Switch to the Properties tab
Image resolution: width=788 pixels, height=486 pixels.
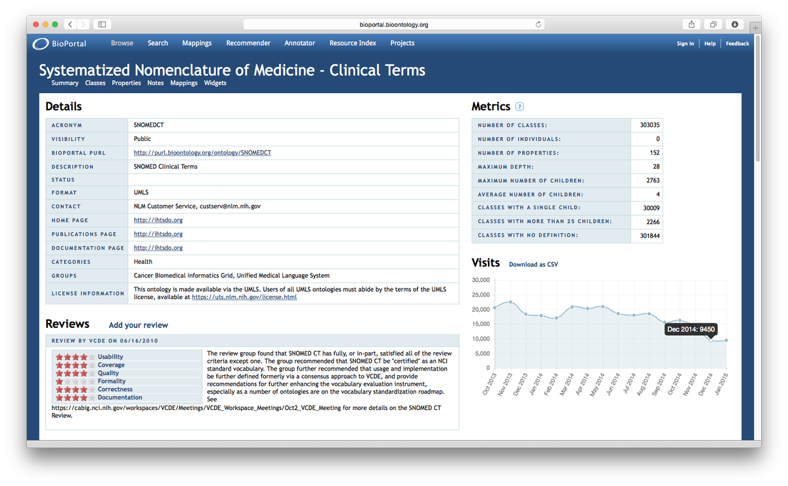tap(127, 83)
